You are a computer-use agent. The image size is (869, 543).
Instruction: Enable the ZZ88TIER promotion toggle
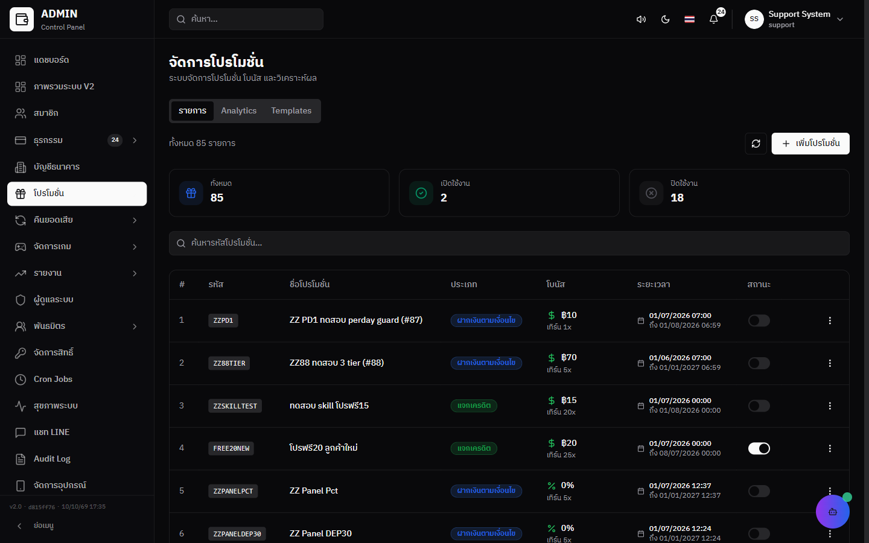[x=759, y=363]
